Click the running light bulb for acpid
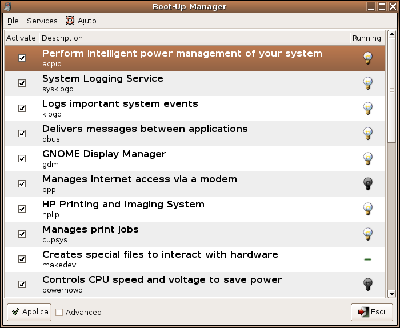This screenshot has width=400, height=328. (367, 58)
